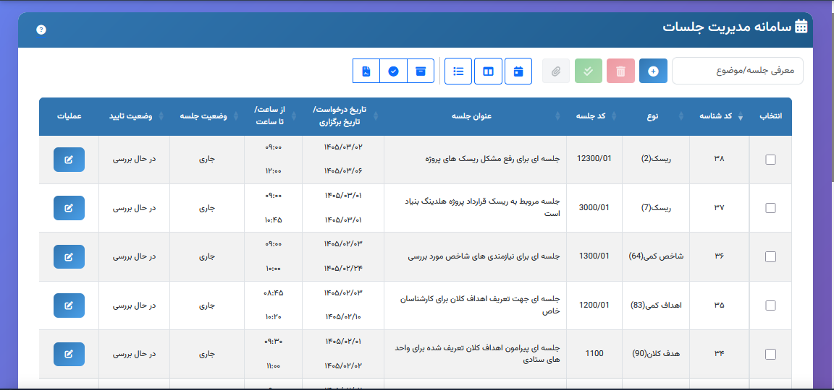Click type cell هدف کلان(90)

657,355
